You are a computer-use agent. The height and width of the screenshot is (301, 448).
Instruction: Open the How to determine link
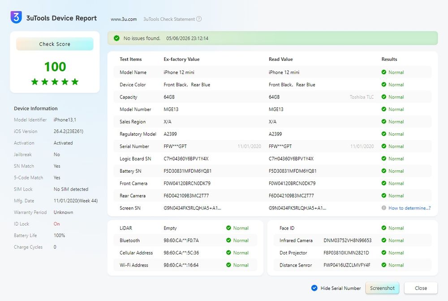pyautogui.click(x=409, y=208)
